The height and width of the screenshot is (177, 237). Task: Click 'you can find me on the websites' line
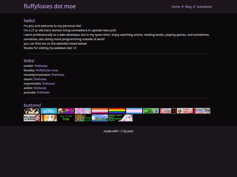click(55, 44)
